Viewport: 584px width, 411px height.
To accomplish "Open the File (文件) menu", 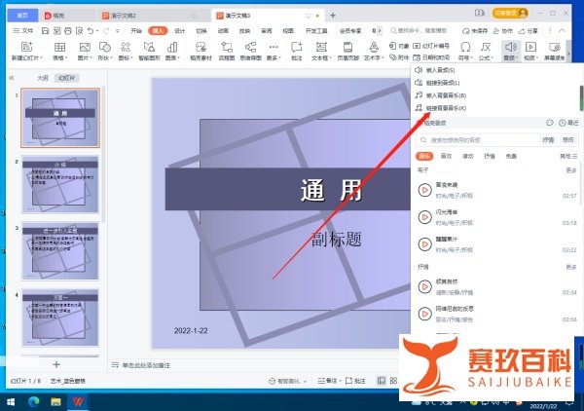I will pyautogui.click(x=23, y=31).
